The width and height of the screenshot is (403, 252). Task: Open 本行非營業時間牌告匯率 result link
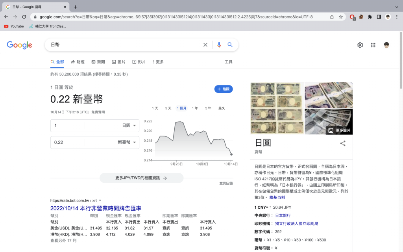[96, 208]
